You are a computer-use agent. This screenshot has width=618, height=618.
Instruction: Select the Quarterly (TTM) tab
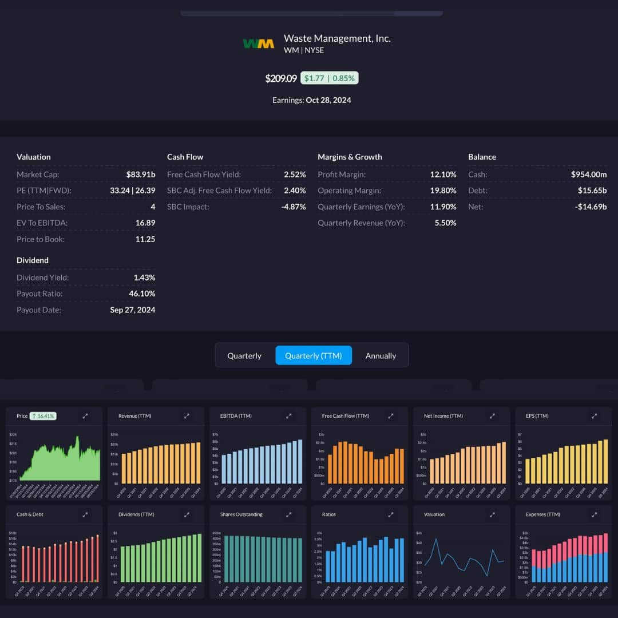tap(314, 355)
